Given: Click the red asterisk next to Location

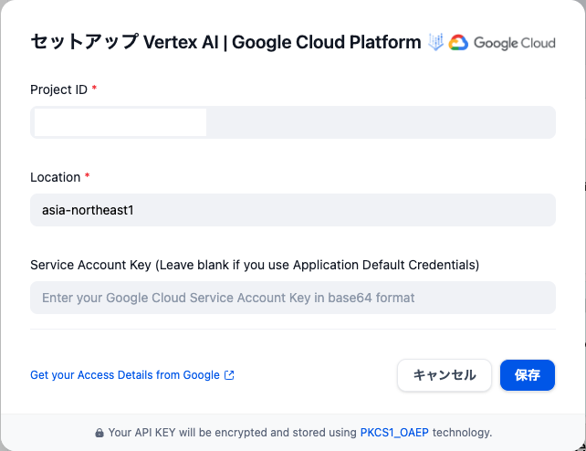Looking at the screenshot, I should click(x=88, y=176).
